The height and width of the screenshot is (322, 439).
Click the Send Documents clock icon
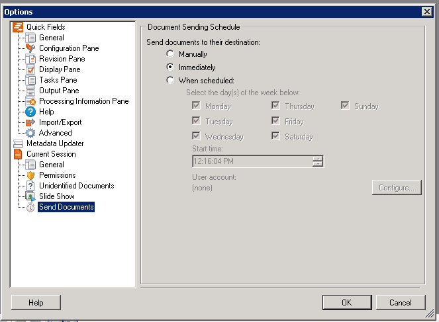(30, 207)
